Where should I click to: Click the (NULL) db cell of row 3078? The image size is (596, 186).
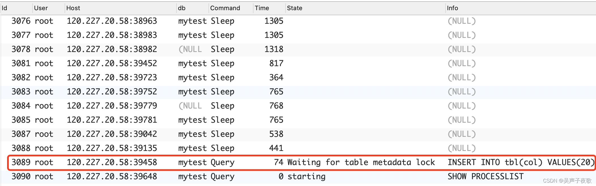click(x=190, y=49)
